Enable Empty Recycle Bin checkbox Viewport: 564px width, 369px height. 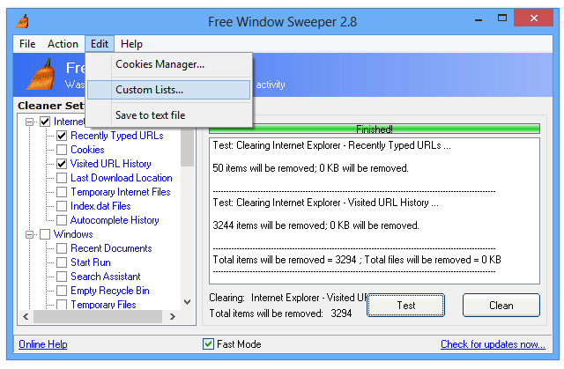click(x=62, y=291)
